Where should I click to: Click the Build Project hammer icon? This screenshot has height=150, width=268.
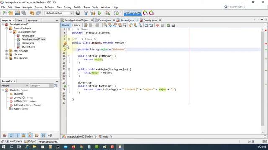pos(86,13)
